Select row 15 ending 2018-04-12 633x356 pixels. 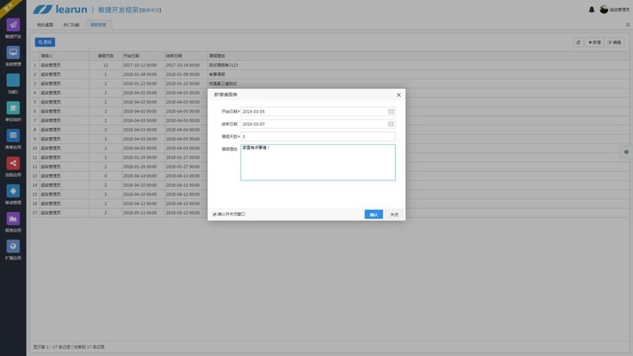point(119,194)
